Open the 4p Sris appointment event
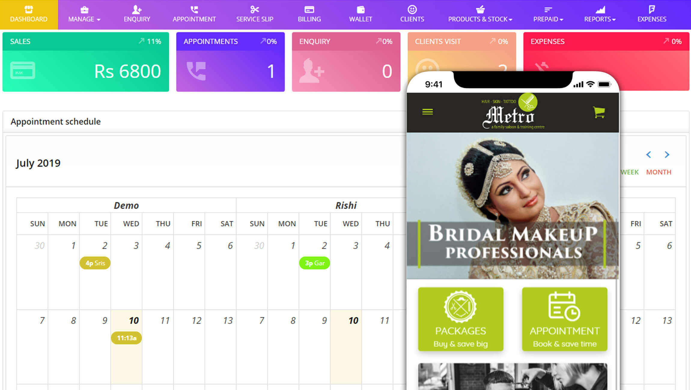 point(95,263)
